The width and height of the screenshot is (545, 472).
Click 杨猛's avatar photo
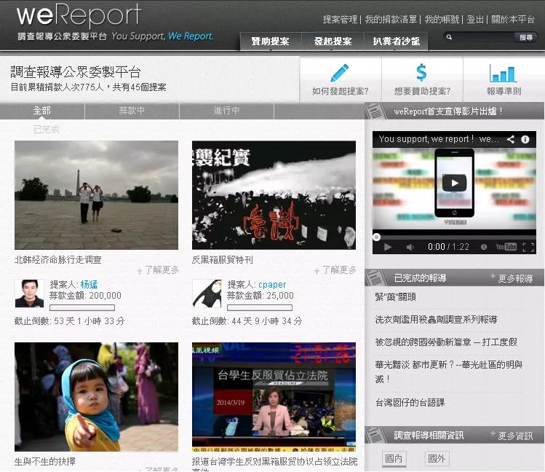[30, 294]
